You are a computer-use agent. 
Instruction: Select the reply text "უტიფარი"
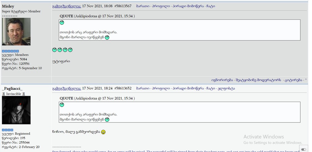(x=61, y=61)
